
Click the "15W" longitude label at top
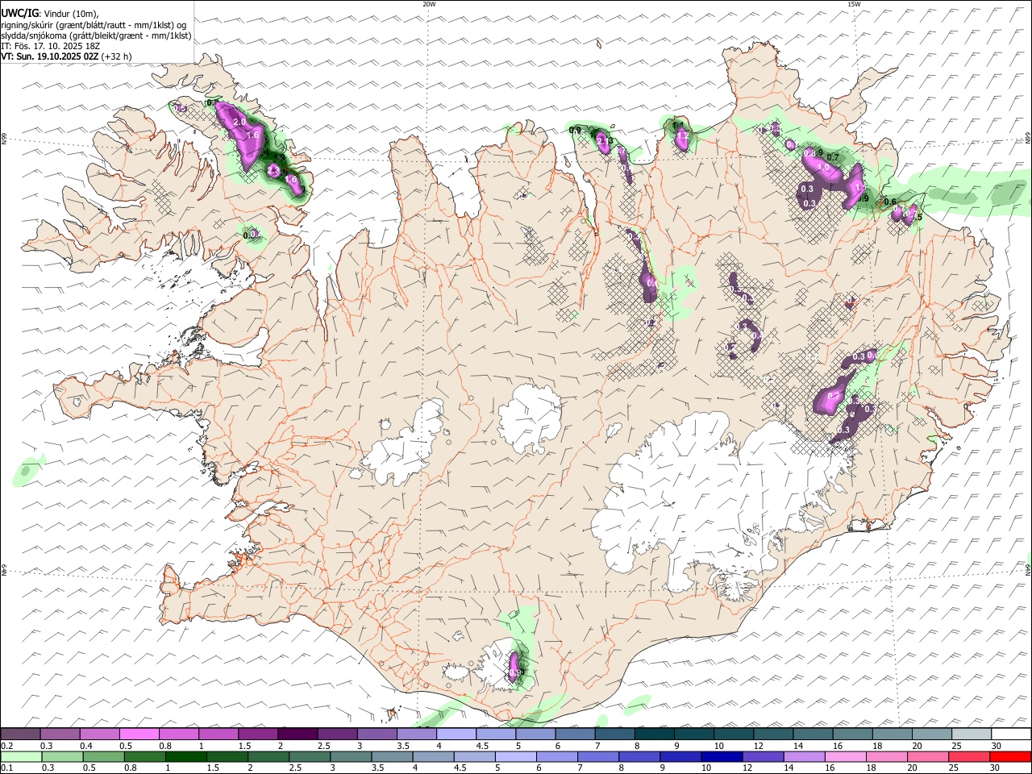pos(854,4)
